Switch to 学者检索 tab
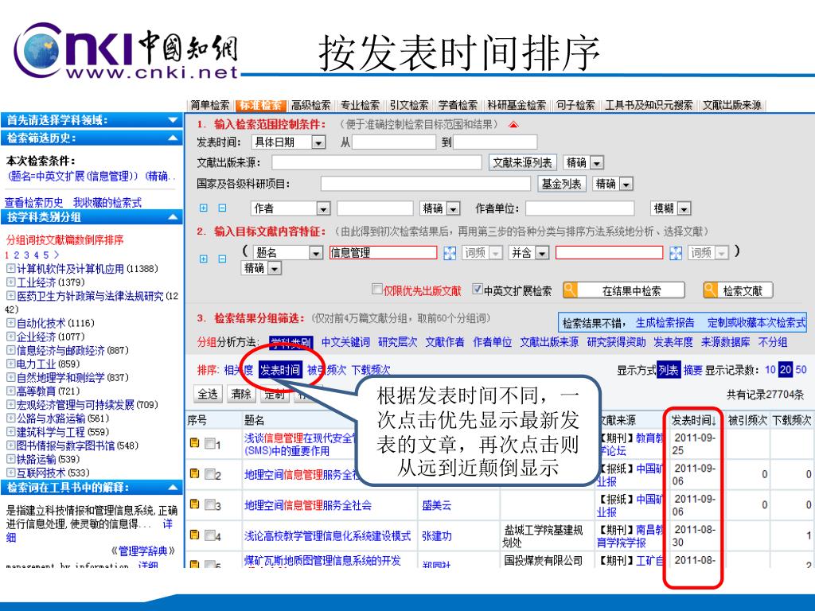Screen dimensions: 815x611 (458, 106)
